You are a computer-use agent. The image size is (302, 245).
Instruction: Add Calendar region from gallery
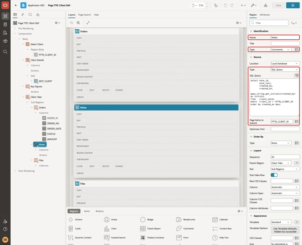click(x=220, y=219)
